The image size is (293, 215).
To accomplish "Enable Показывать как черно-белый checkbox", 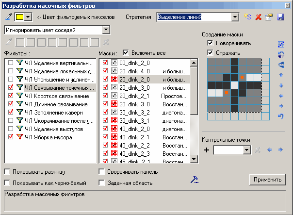I will tap(7, 182).
